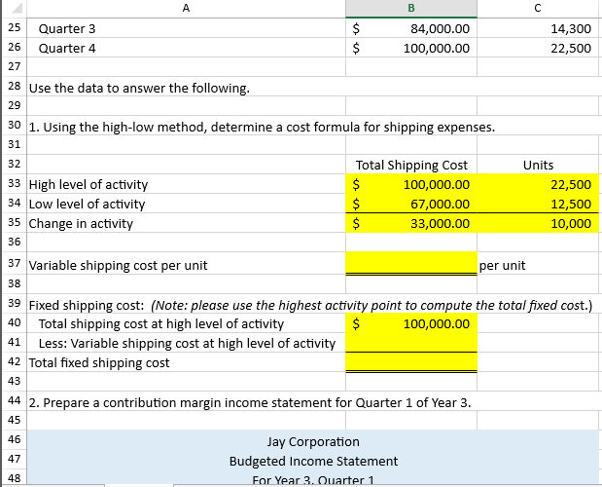Click the empty yellow cell in row 37
The height and width of the screenshot is (487, 602).
coord(411,263)
